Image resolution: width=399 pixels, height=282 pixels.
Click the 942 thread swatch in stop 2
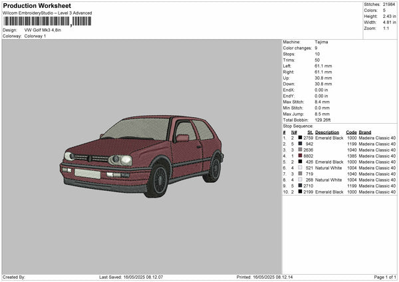tap(301, 144)
